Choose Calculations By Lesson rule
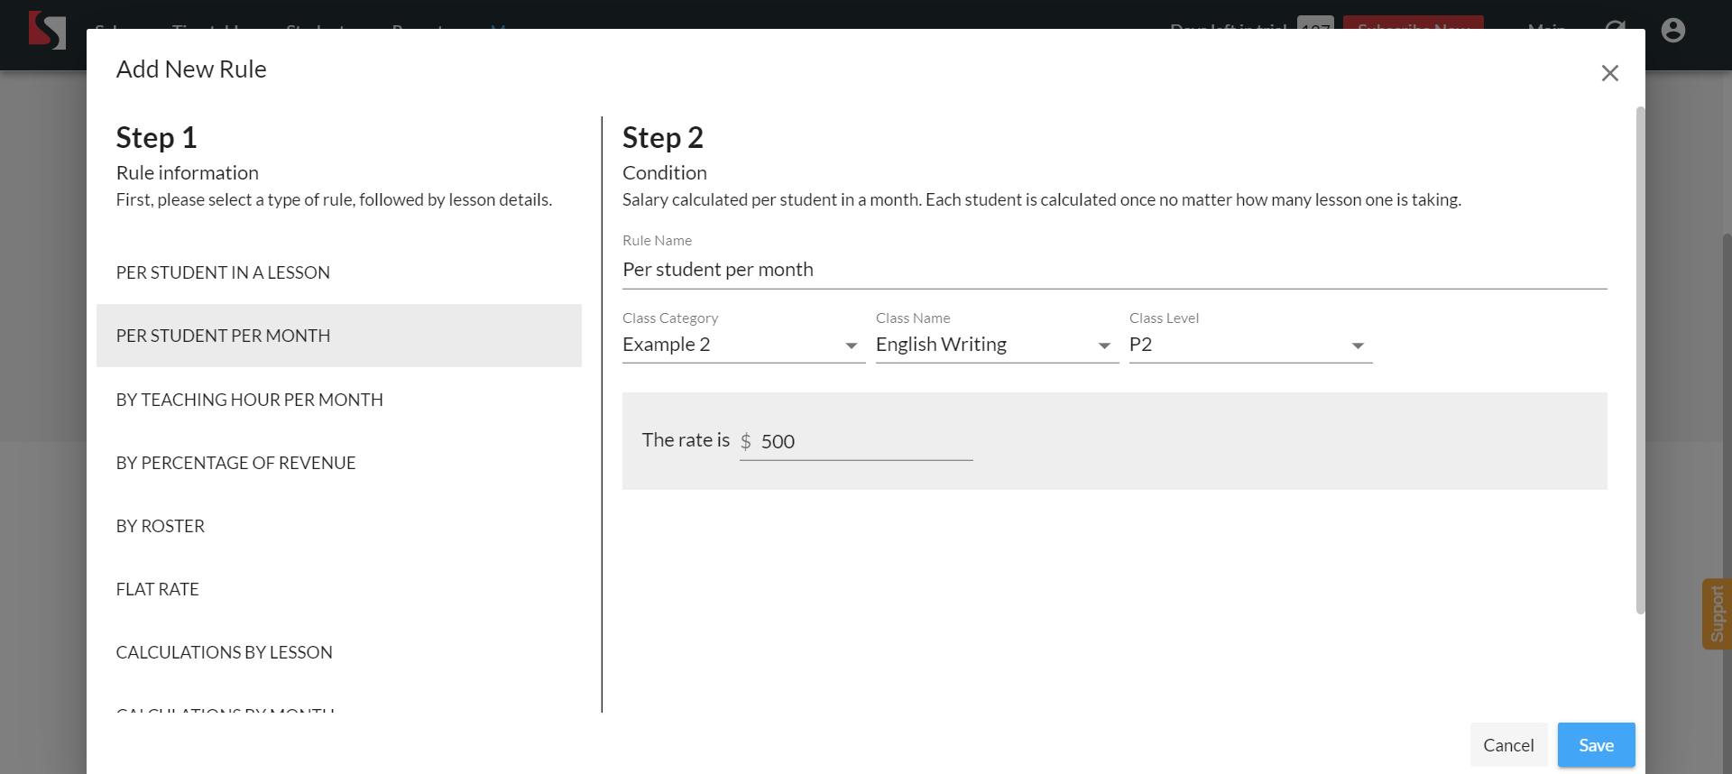Image resolution: width=1732 pixels, height=774 pixels. (x=339, y=652)
